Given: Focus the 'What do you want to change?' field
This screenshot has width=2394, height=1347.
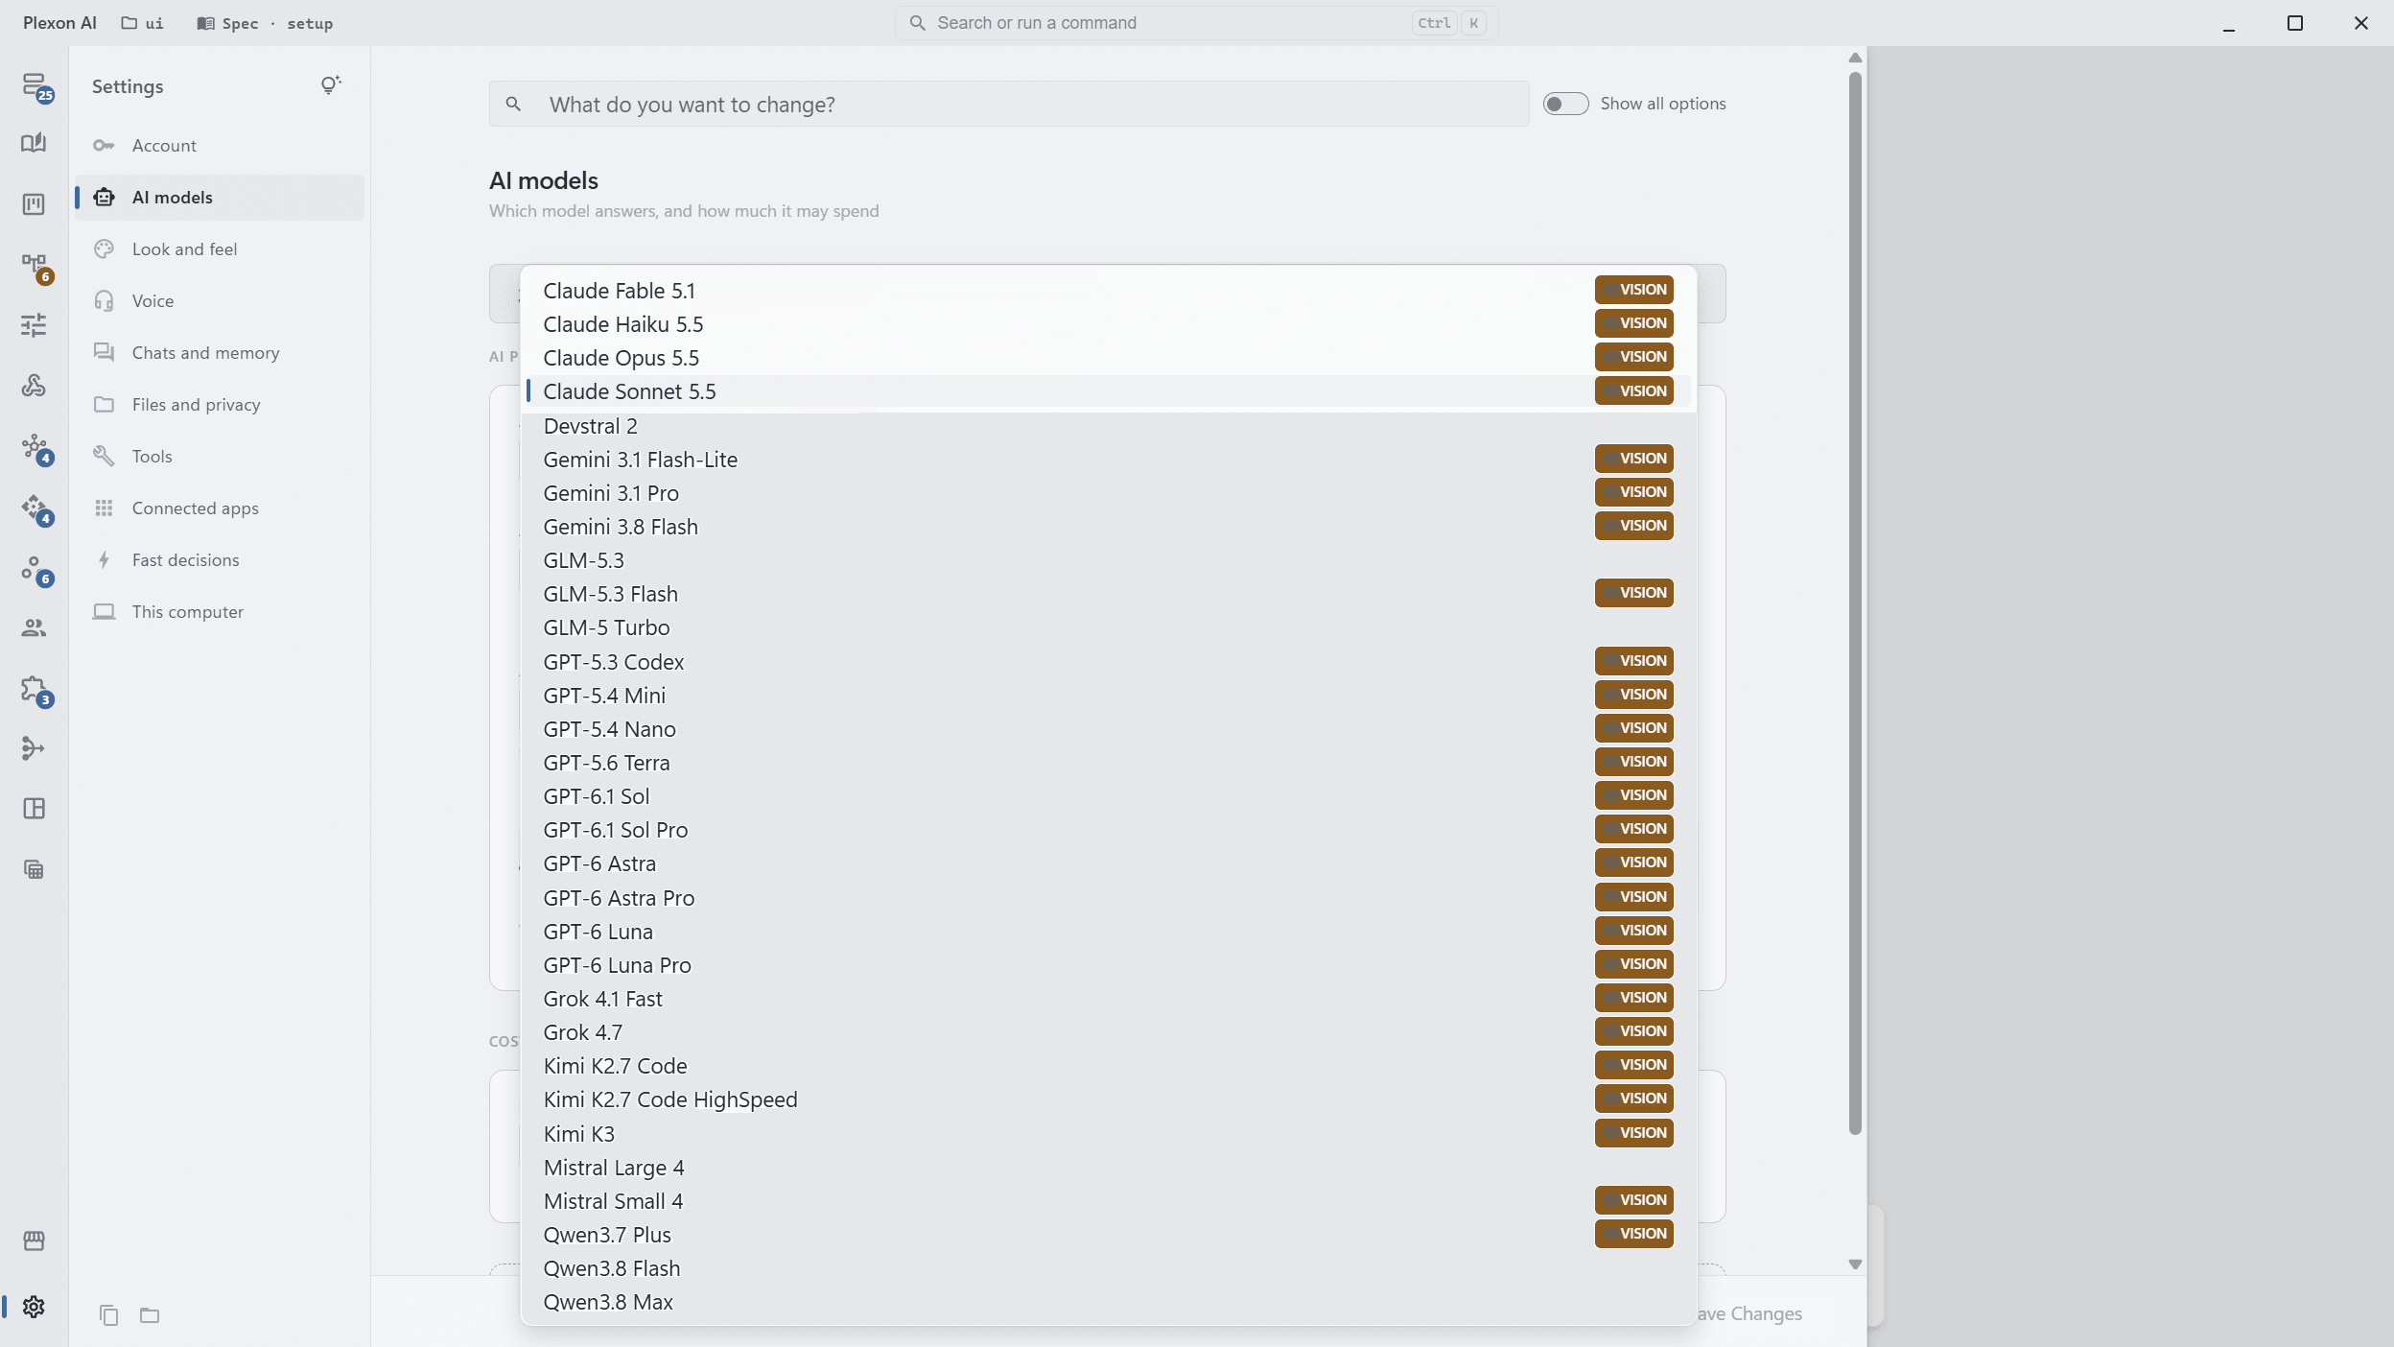Looking at the screenshot, I should pos(1009,104).
